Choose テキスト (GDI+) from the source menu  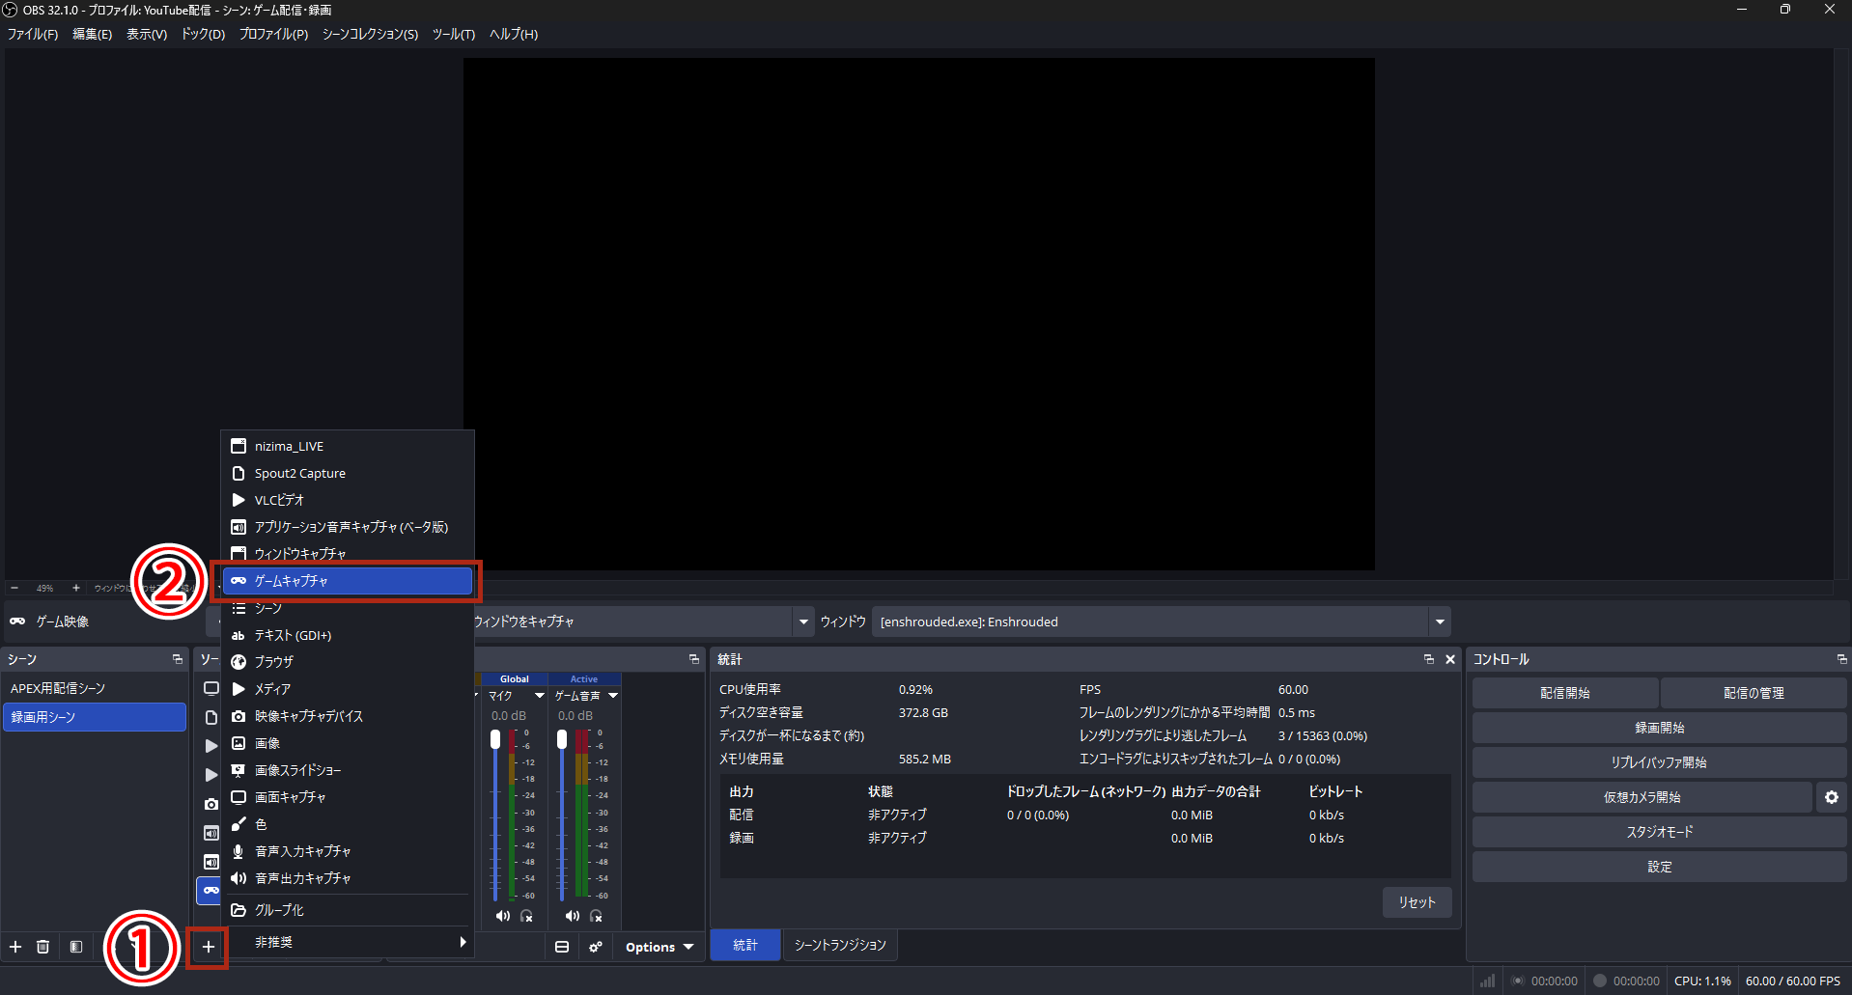(x=348, y=635)
